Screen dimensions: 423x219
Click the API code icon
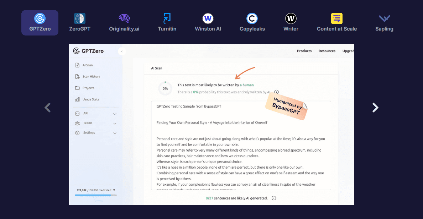point(77,114)
